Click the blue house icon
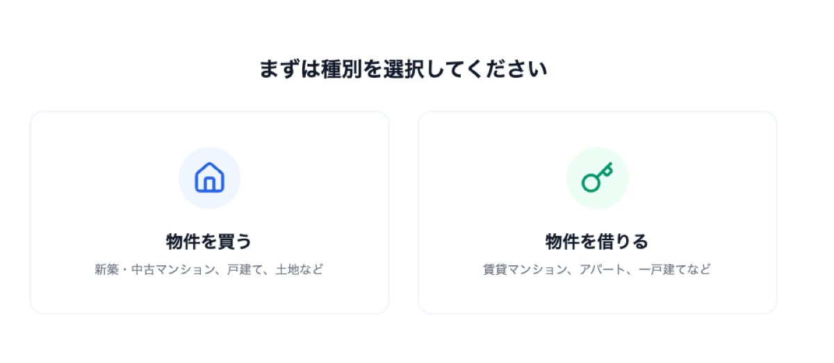This screenshot has height=363, width=834. tap(209, 178)
